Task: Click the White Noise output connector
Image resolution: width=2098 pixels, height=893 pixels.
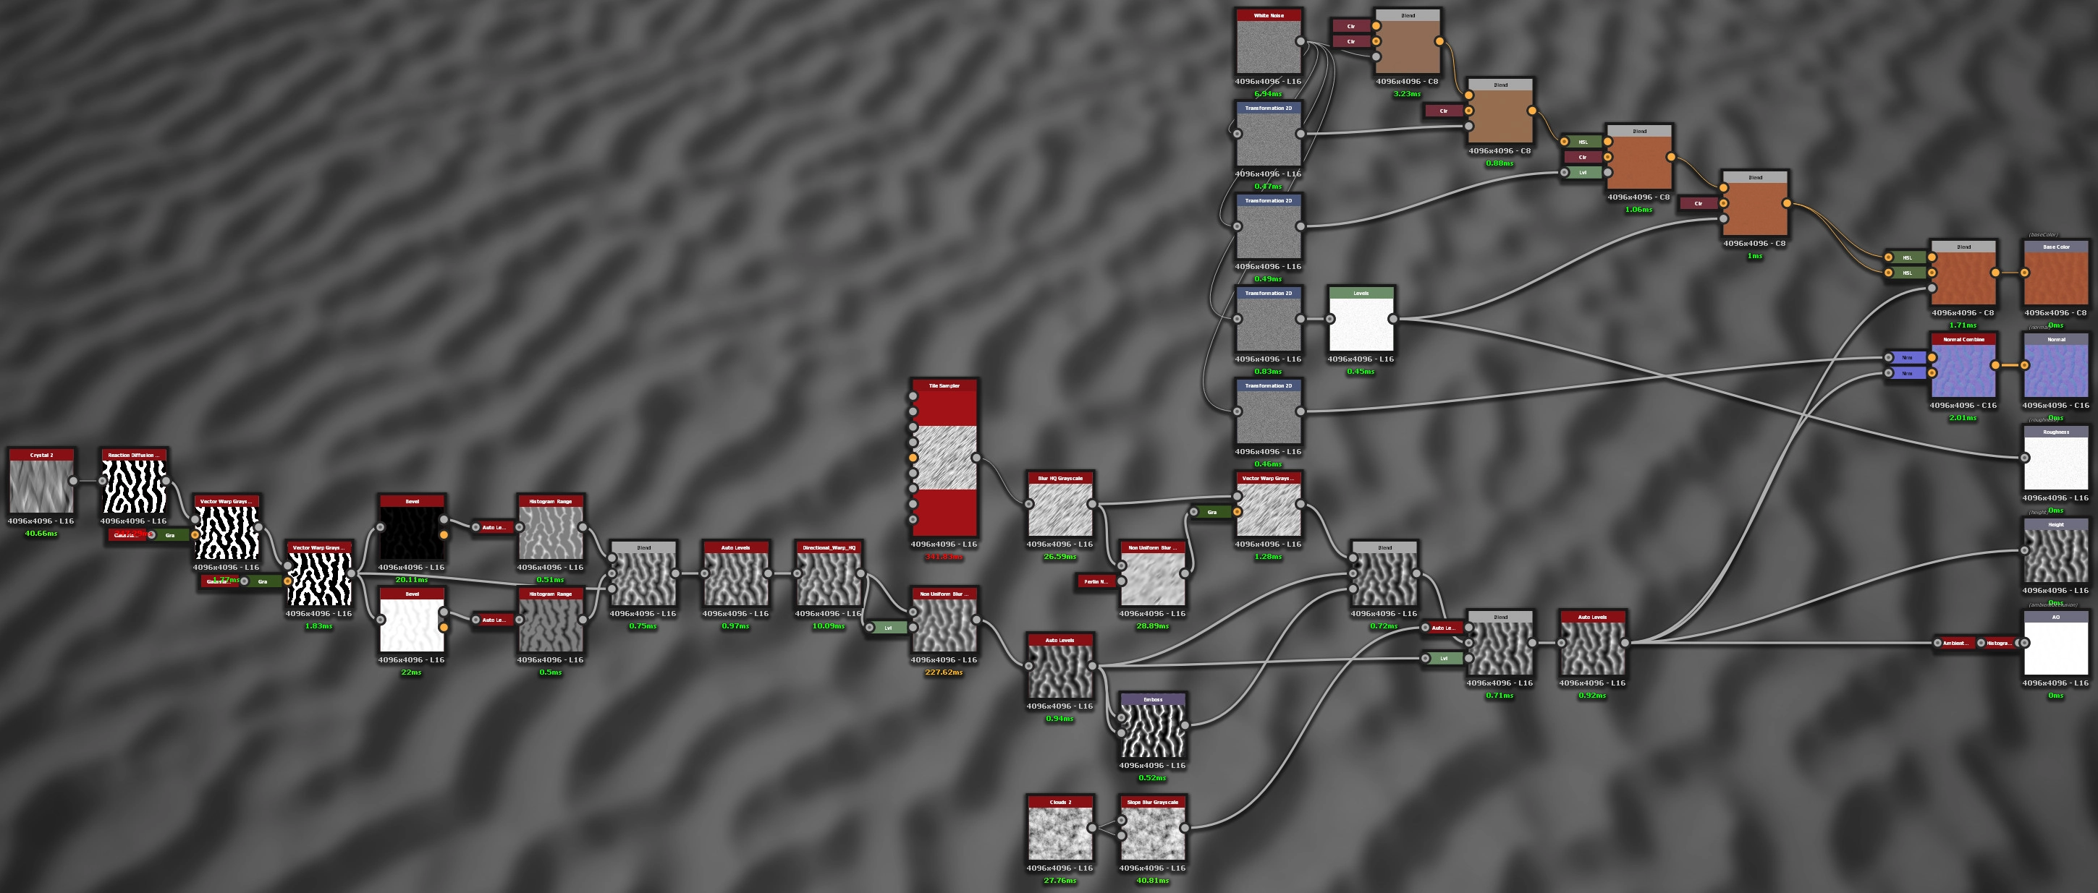Action: coord(1300,41)
